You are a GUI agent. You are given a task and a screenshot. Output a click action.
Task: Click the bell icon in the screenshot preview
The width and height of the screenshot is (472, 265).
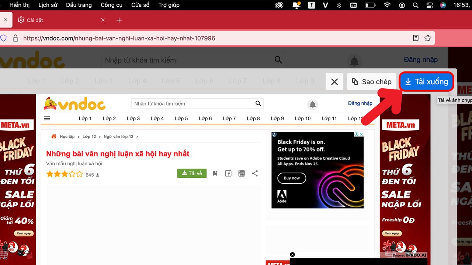point(313,105)
